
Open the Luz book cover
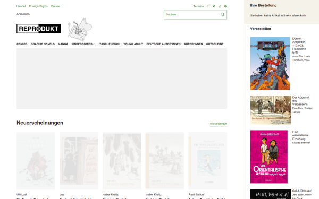79,161
